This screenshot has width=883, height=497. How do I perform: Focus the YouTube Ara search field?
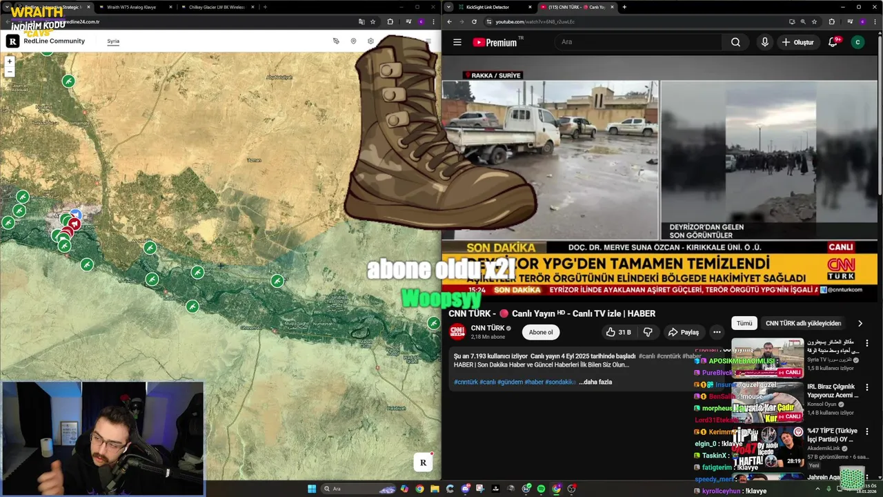coord(638,42)
